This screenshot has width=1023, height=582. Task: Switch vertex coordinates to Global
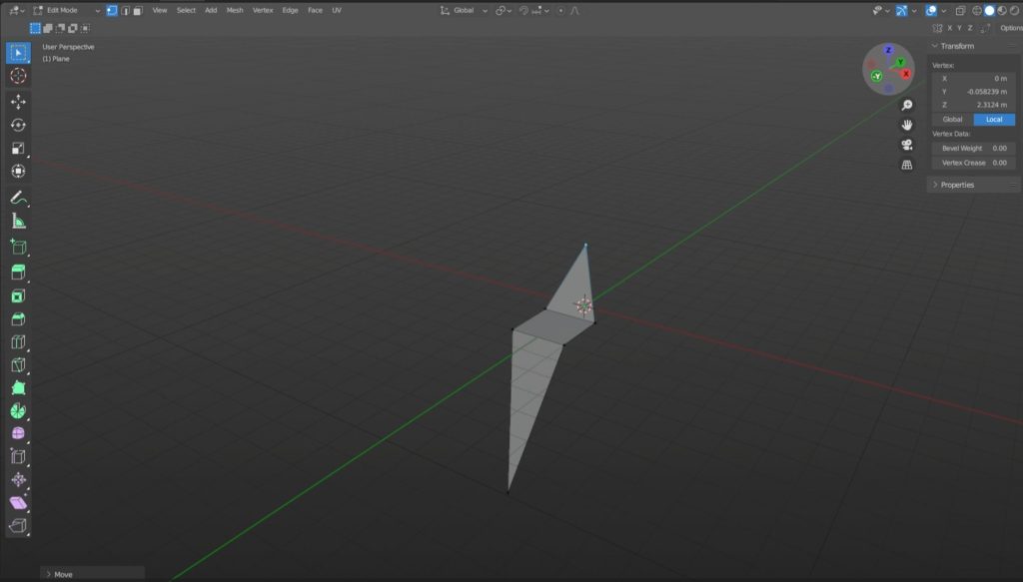952,120
